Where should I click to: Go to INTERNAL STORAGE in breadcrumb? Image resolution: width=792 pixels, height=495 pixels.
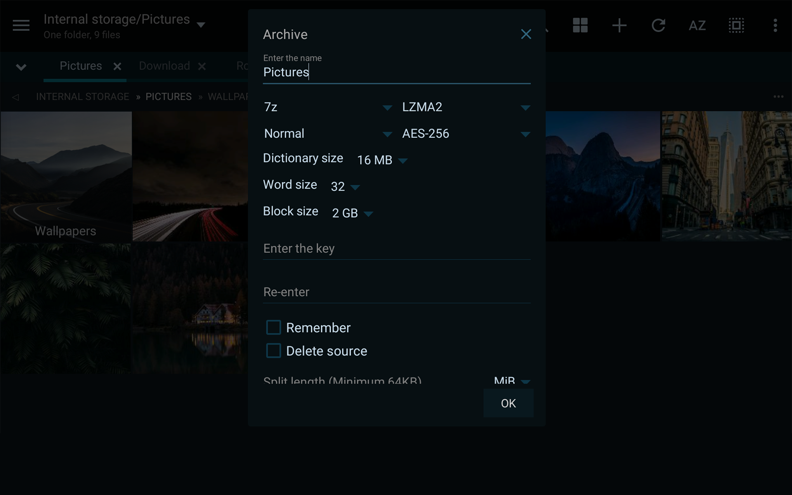point(82,97)
